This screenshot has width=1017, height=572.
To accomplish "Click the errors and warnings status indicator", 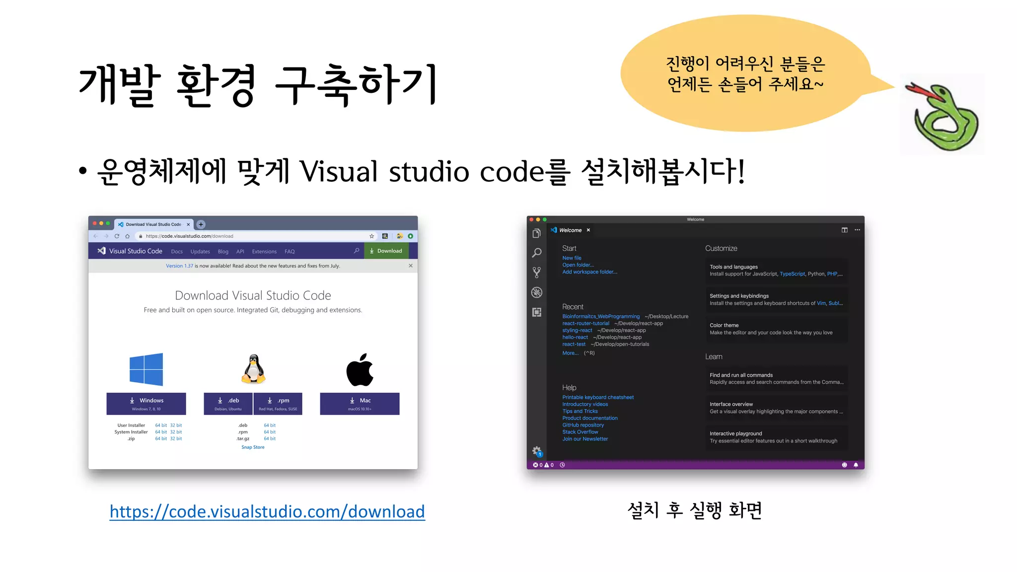I will pyautogui.click(x=543, y=465).
